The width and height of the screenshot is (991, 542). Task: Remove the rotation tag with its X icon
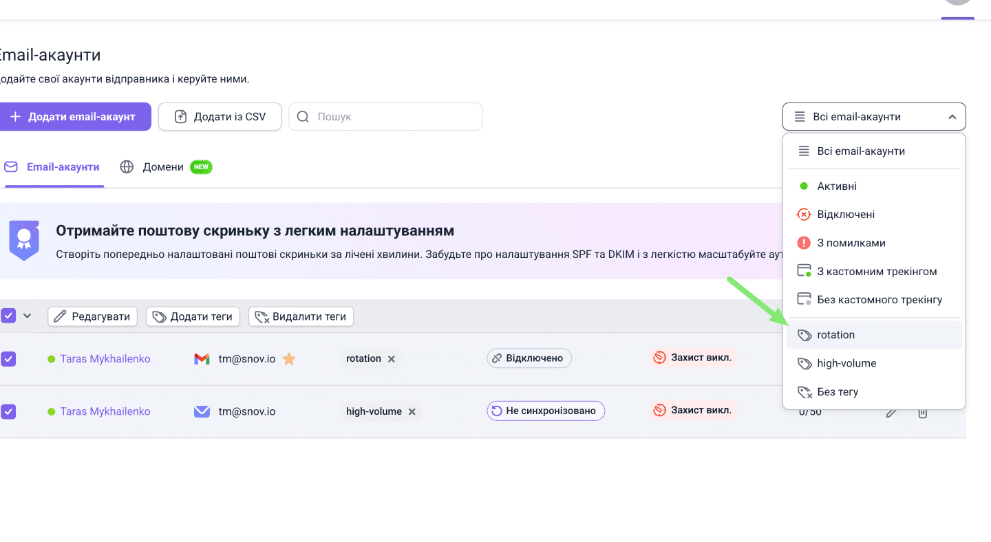[x=391, y=358]
